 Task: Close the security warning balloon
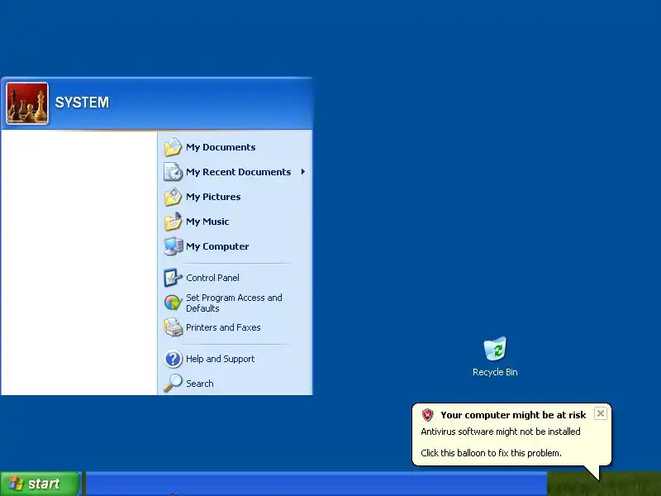[601, 413]
